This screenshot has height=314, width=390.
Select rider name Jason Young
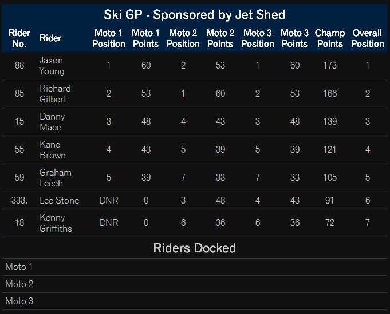pyautogui.click(x=52, y=66)
